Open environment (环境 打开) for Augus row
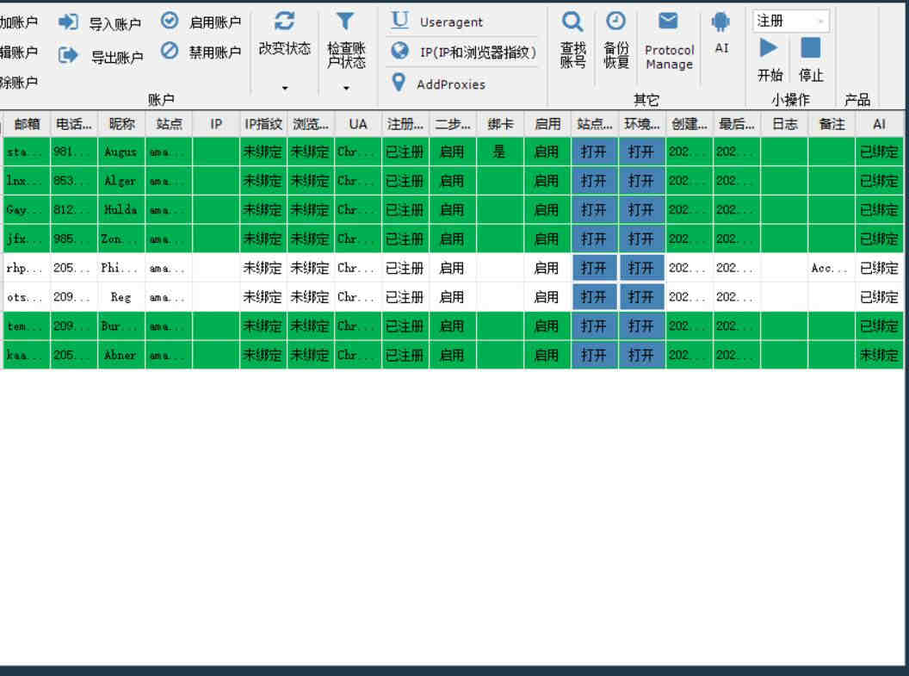 (642, 152)
